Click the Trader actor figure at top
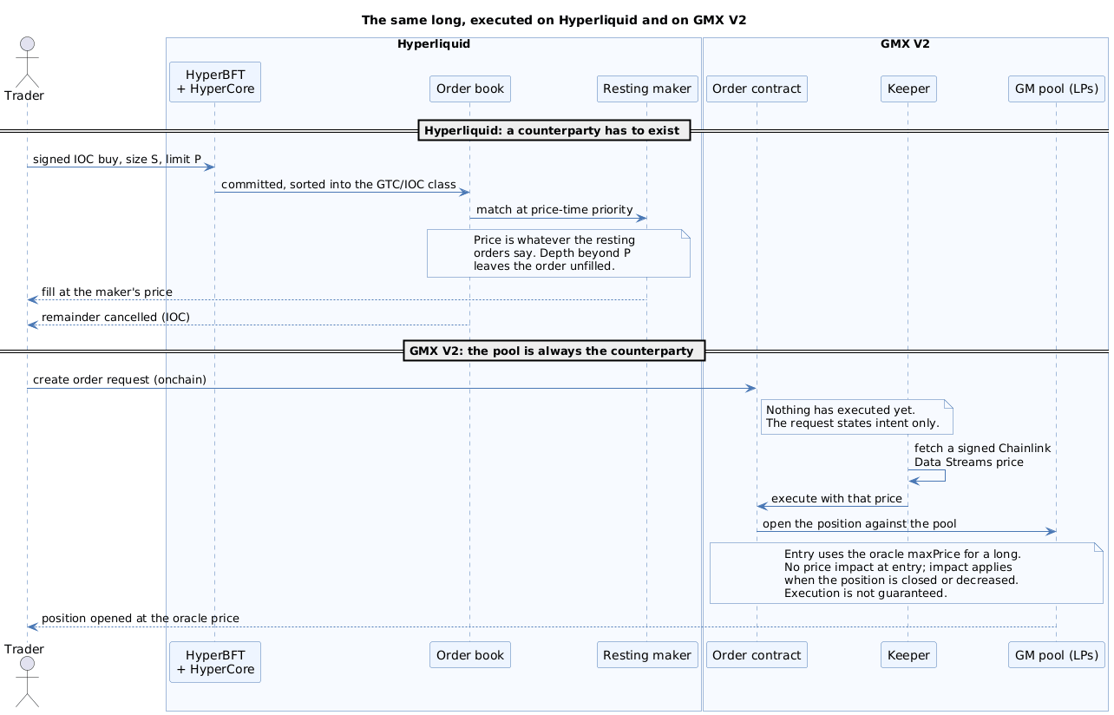1114x715 pixels. (x=27, y=61)
